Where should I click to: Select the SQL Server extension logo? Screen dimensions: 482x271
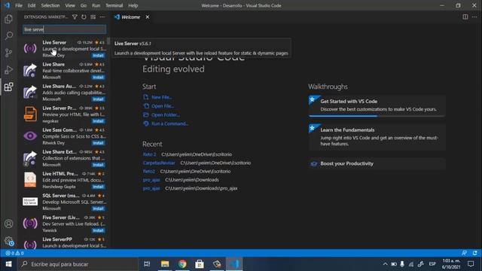click(30, 202)
